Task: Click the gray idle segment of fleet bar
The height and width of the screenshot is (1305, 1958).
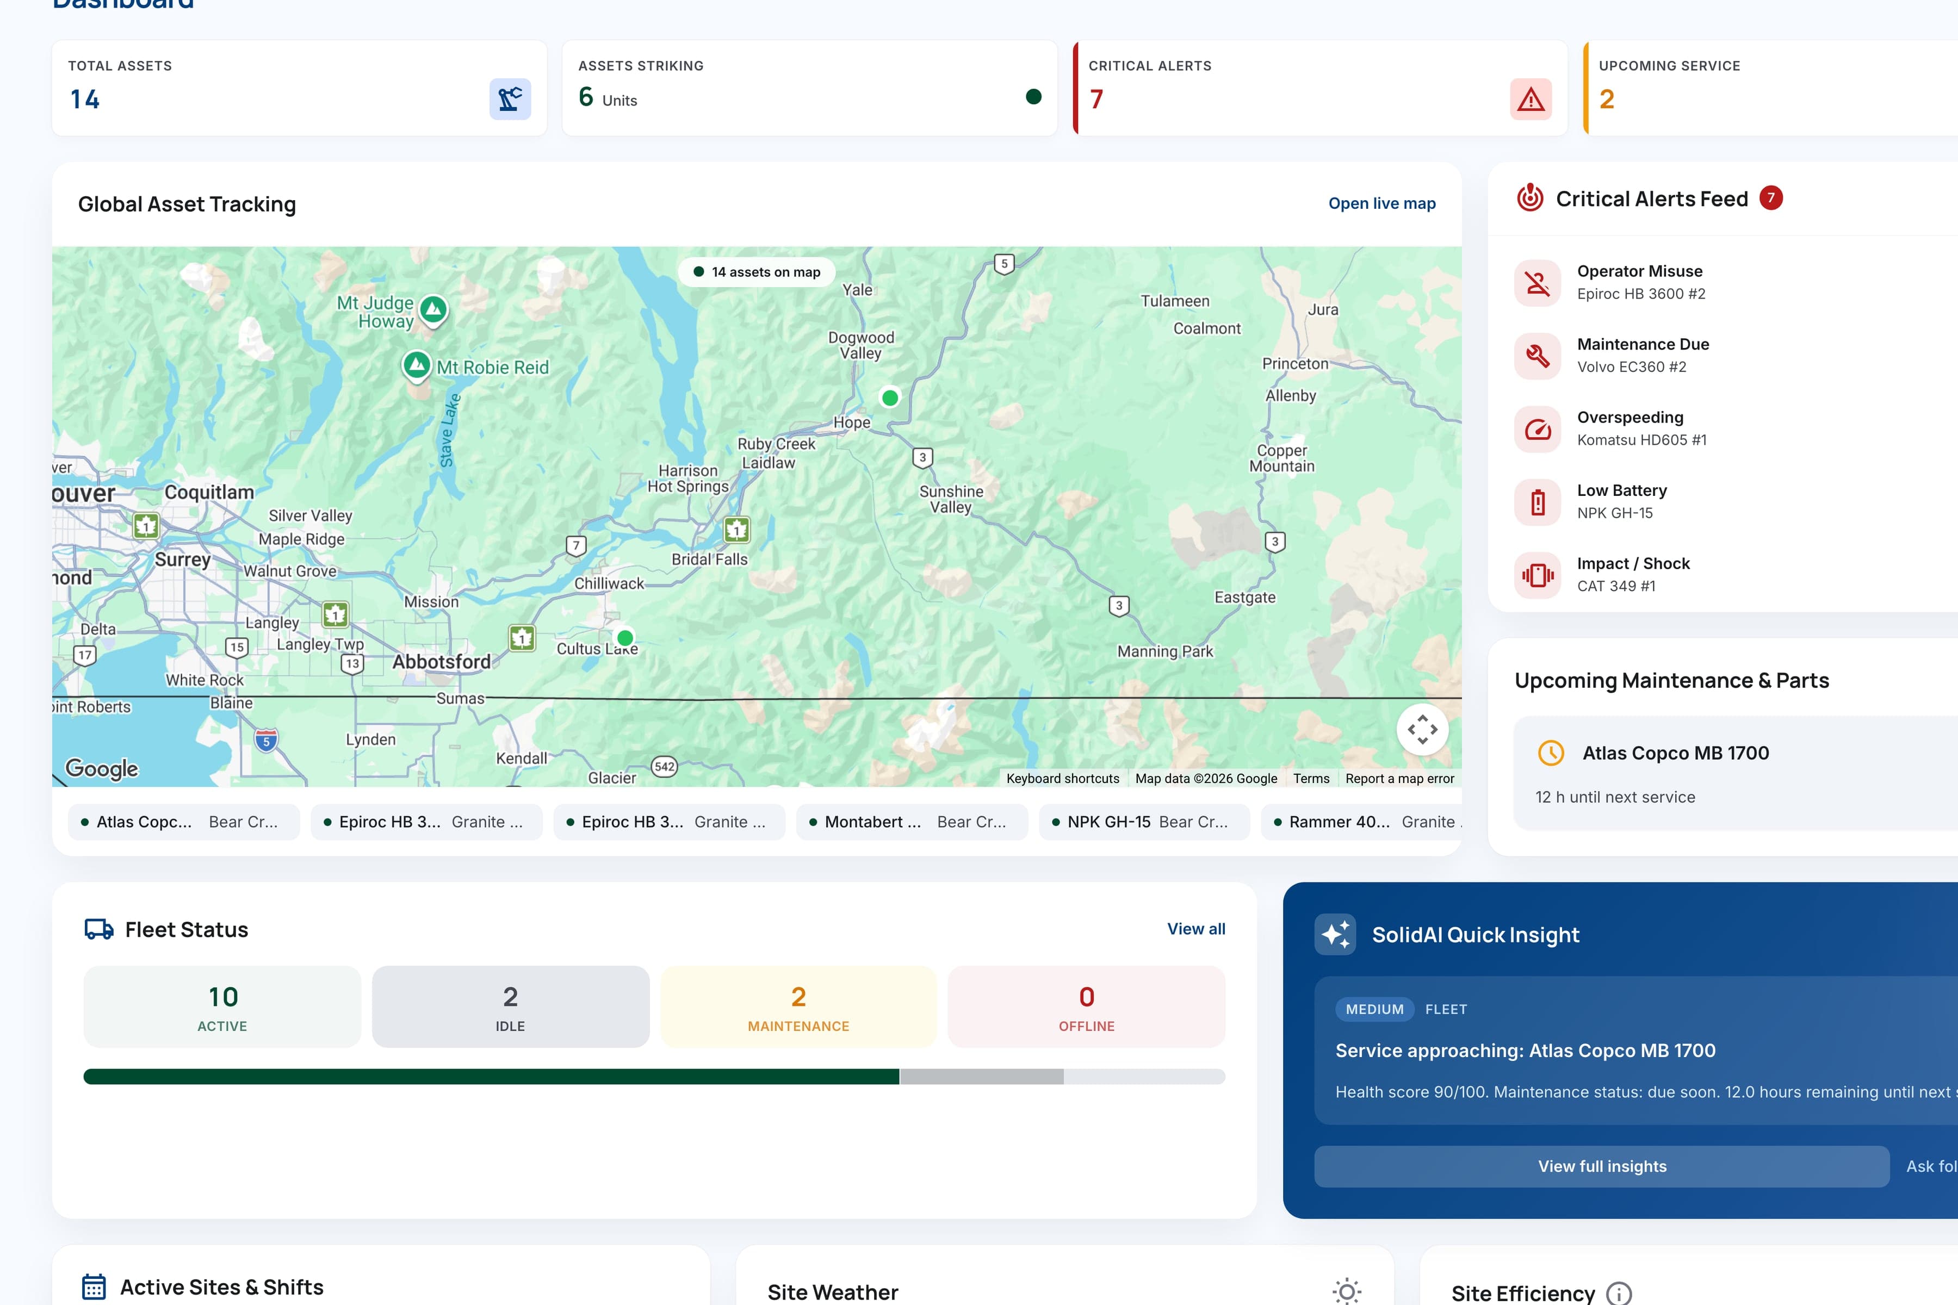Action: coord(982,1077)
